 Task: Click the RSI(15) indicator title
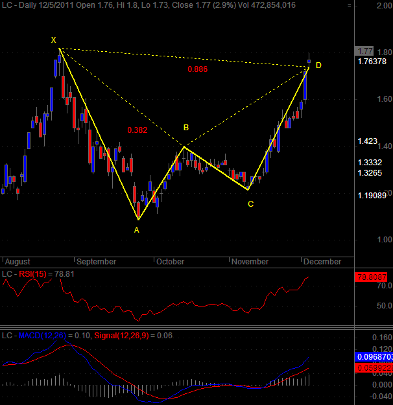coord(32,274)
